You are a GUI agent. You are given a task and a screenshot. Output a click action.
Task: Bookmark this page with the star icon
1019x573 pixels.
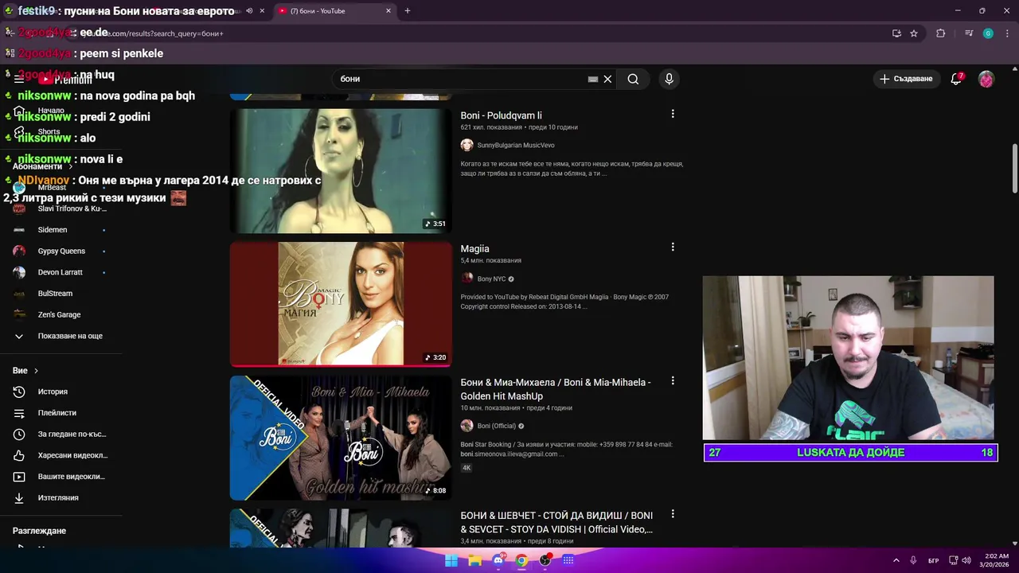(x=914, y=33)
